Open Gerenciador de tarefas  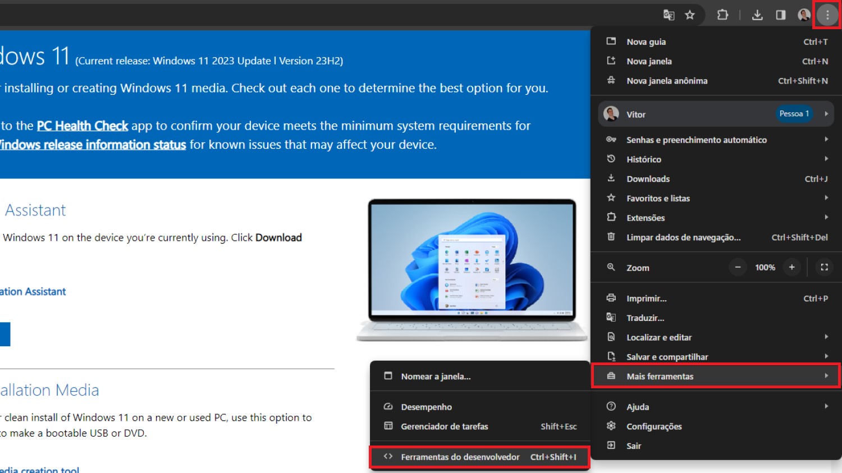pyautogui.click(x=481, y=426)
